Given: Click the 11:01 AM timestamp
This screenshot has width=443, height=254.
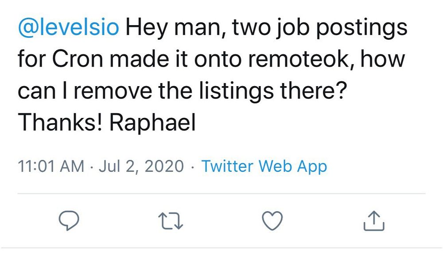Looking at the screenshot, I should tap(51, 166).
